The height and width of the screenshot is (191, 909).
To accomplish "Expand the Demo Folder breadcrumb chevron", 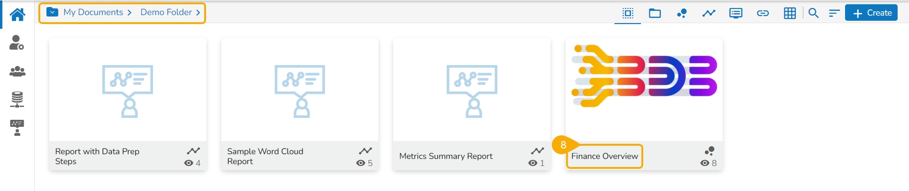I will 198,13.
